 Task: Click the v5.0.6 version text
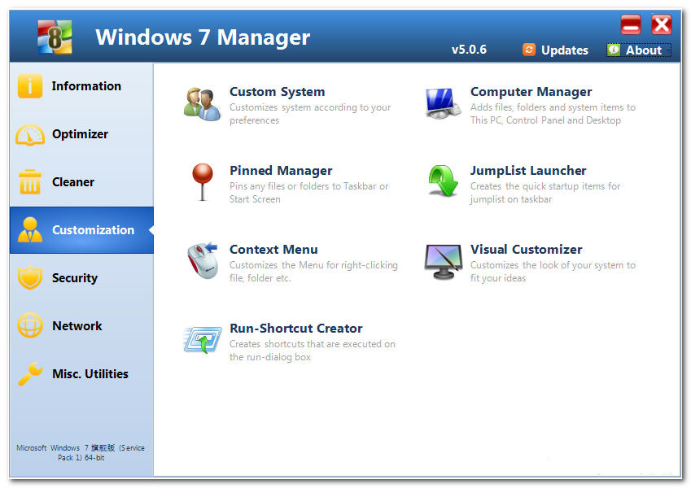[x=469, y=50]
